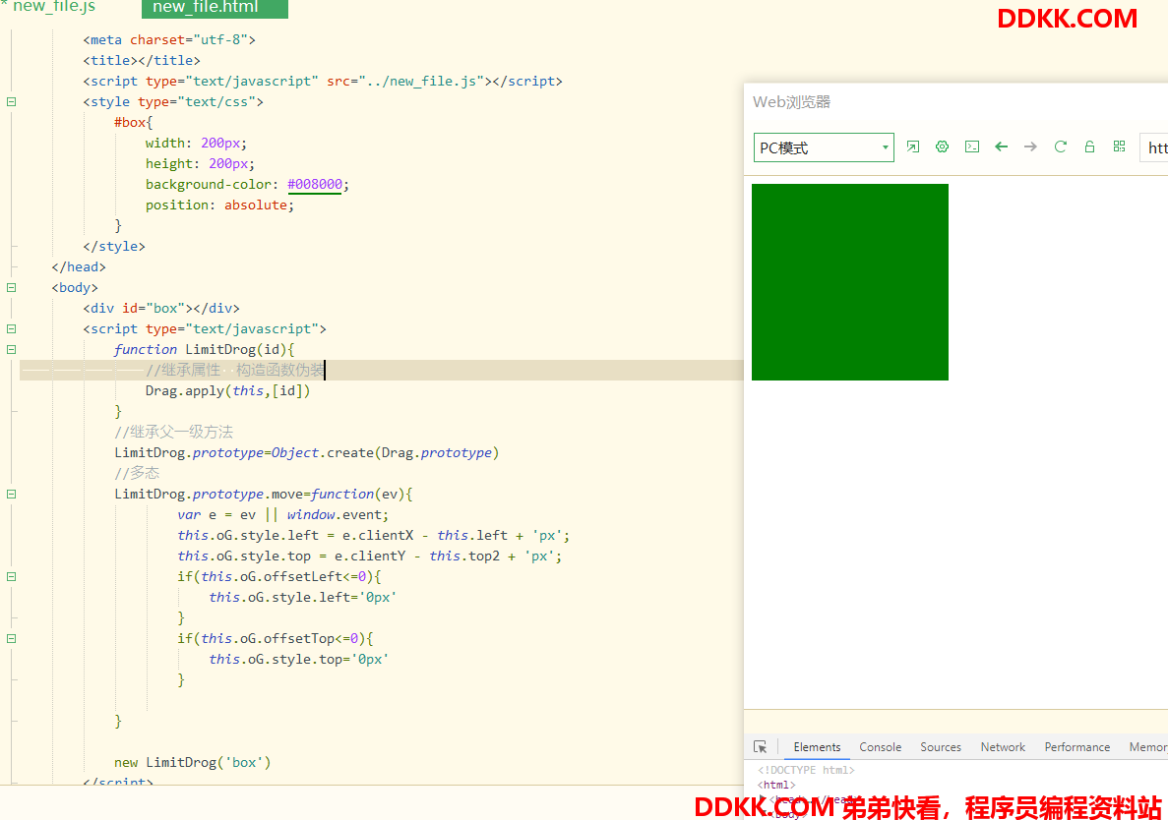Click the Object.create(Drag.prototype) line
The height and width of the screenshot is (820, 1168).
[x=306, y=452]
